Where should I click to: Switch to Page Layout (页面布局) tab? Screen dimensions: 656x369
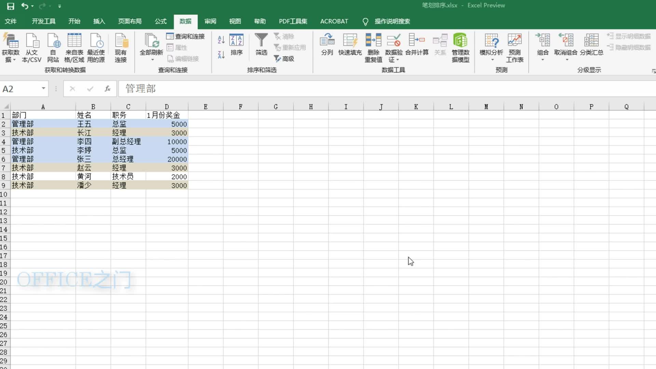tap(130, 21)
